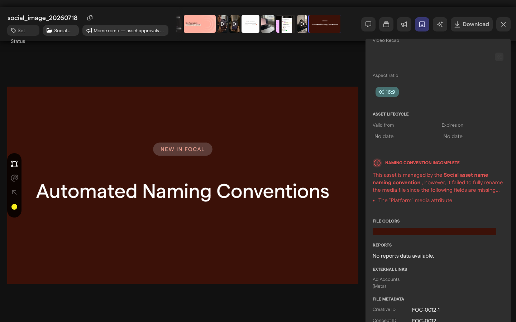Click the Download button

(472, 24)
